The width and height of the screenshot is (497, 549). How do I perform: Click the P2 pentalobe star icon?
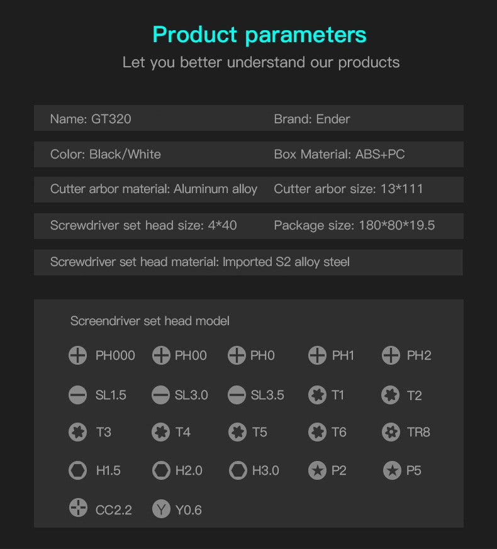(317, 470)
